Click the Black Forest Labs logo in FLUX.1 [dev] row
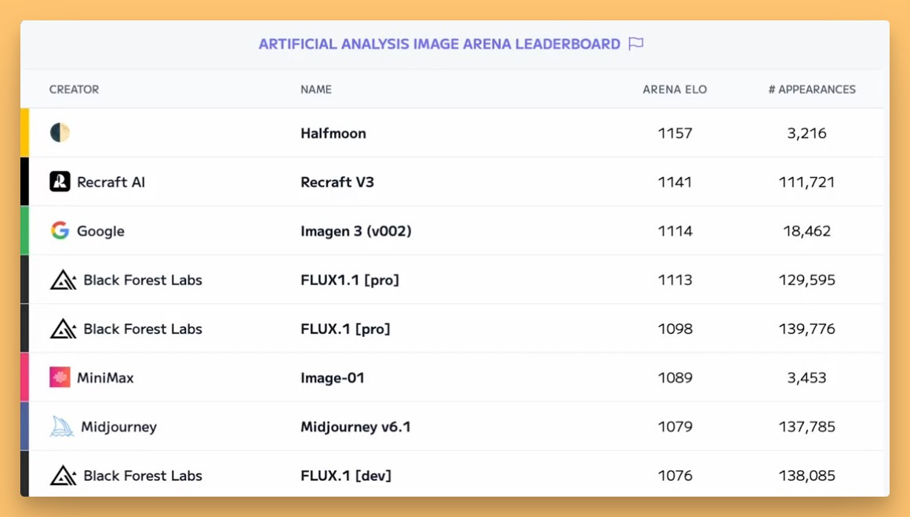 [64, 475]
